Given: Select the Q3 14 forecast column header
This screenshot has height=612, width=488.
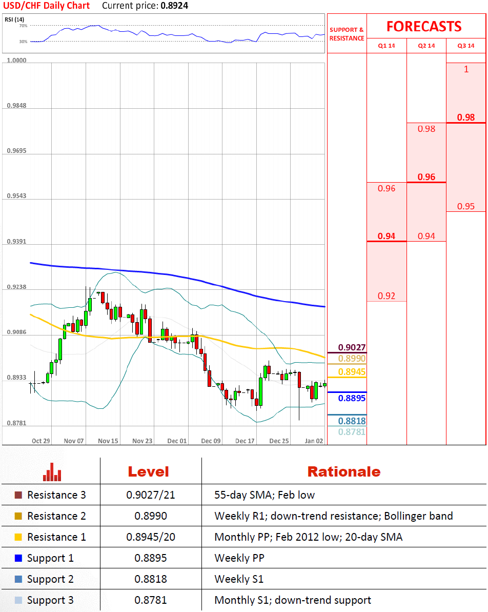Looking at the screenshot, I should click(466, 46).
